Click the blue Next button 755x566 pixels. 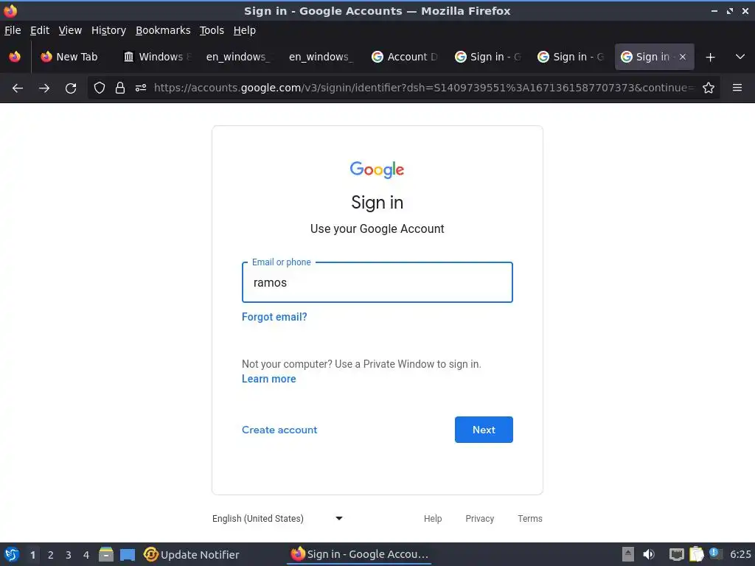pyautogui.click(x=484, y=430)
